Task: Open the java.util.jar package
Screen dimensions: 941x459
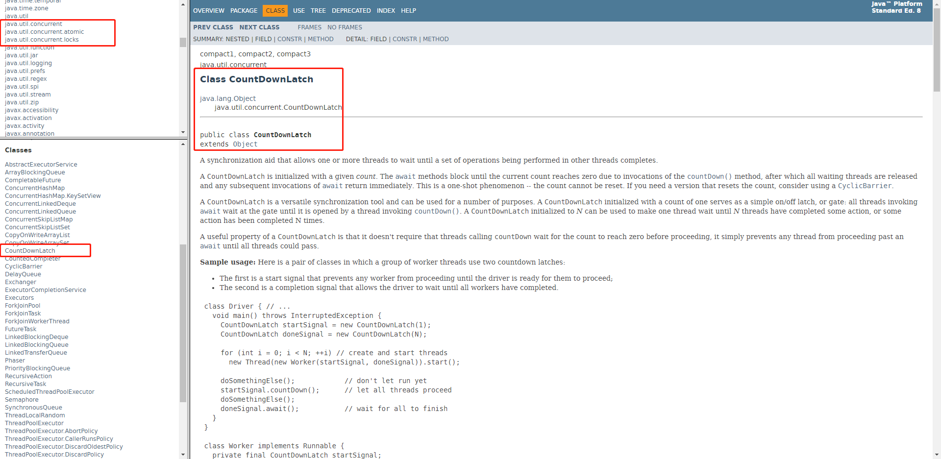Action: (x=22, y=55)
